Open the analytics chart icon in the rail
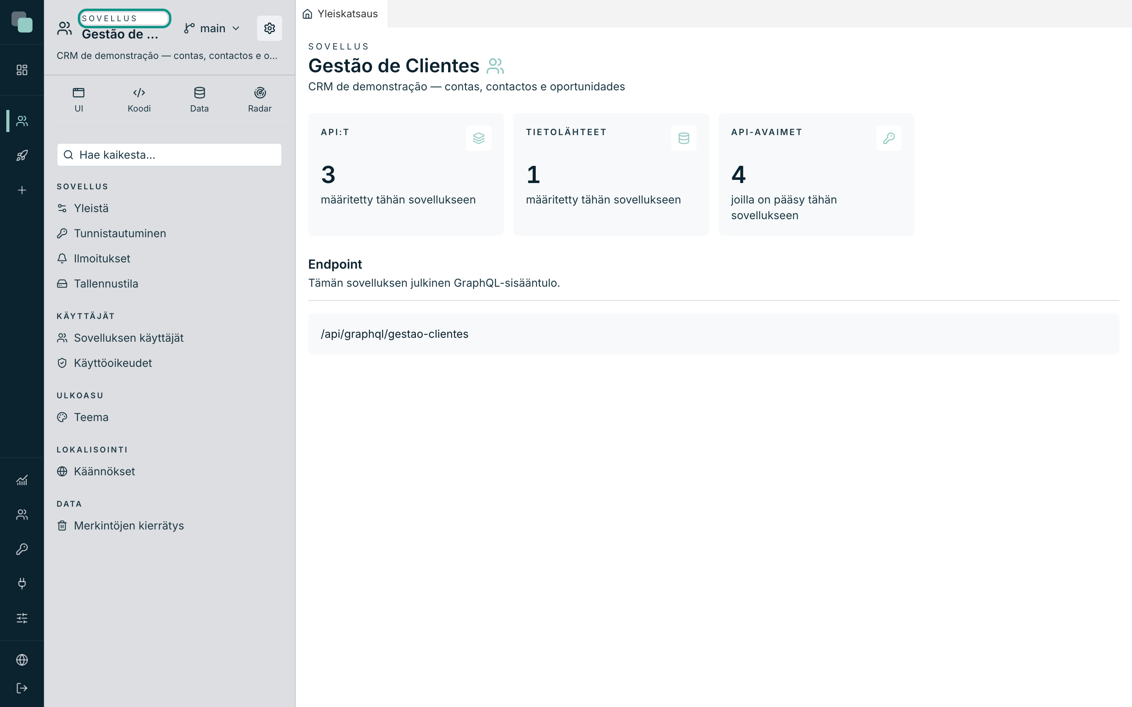 pyautogui.click(x=22, y=480)
